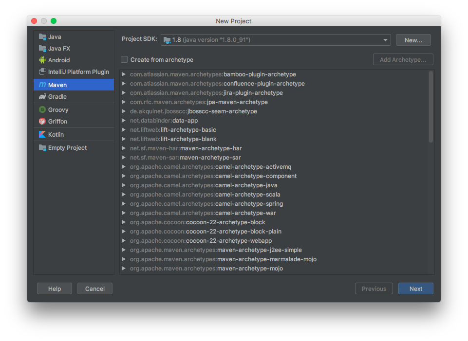Expand camel-archetype-war node
Screen dimensions: 468x341
124,213
